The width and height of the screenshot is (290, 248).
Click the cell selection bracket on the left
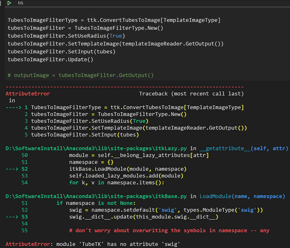1,3
